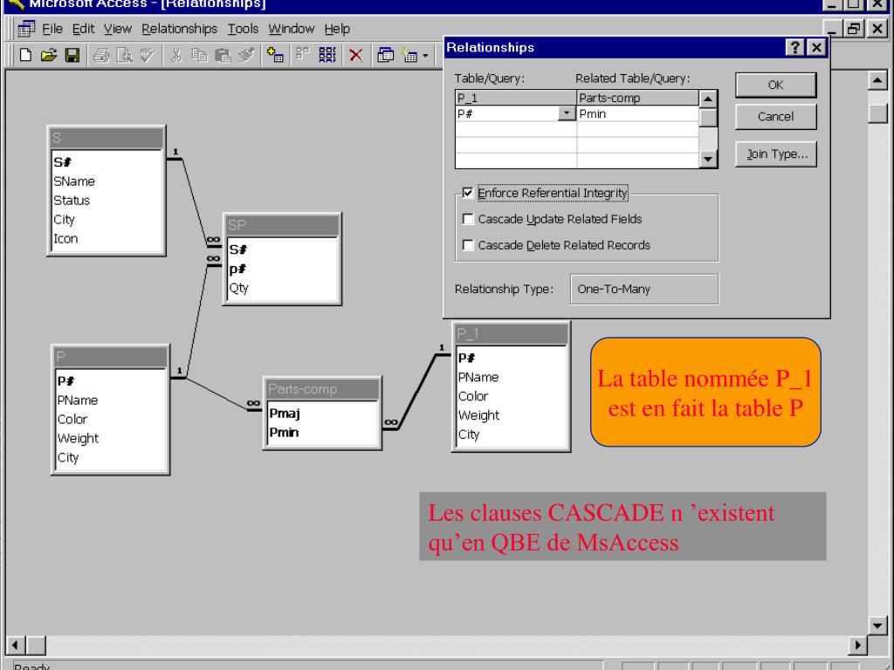This screenshot has width=894, height=670.
Task: Click the Open folder toolbar icon
Action: coord(49,55)
